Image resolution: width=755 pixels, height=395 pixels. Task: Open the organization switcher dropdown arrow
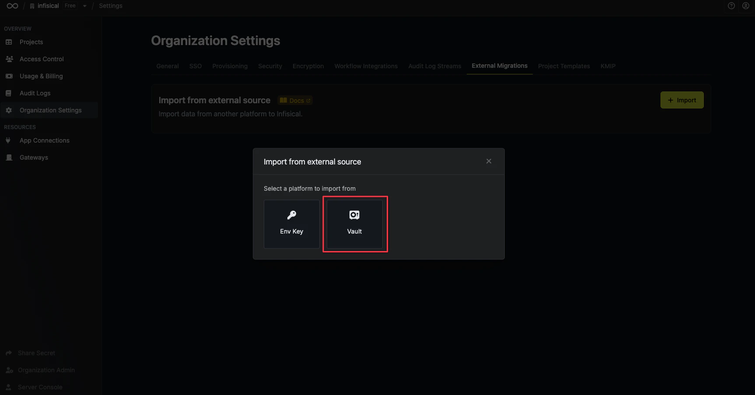pyautogui.click(x=84, y=6)
